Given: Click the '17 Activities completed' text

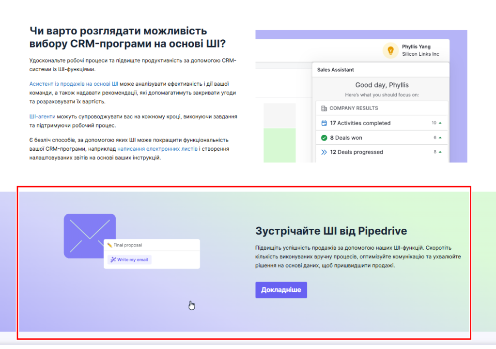Looking at the screenshot, I should point(360,123).
